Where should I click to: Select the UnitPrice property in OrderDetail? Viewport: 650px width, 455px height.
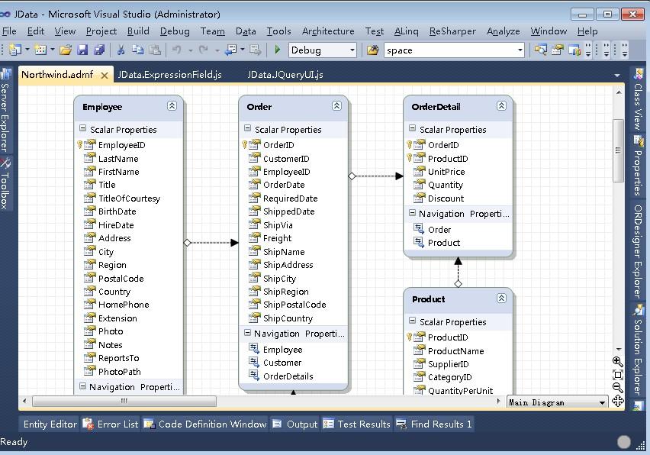[x=446, y=172]
